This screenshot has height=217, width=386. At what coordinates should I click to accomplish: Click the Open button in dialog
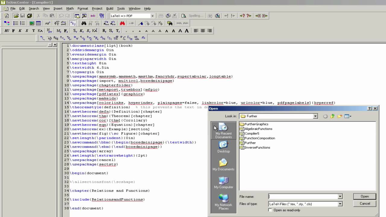(365, 197)
